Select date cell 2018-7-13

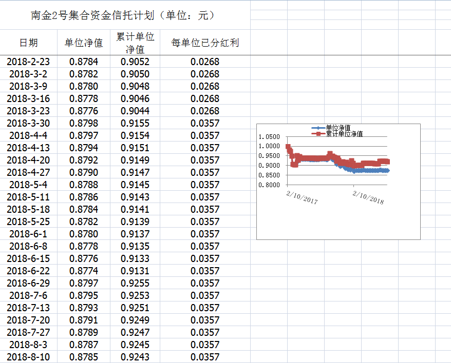pos(28,308)
